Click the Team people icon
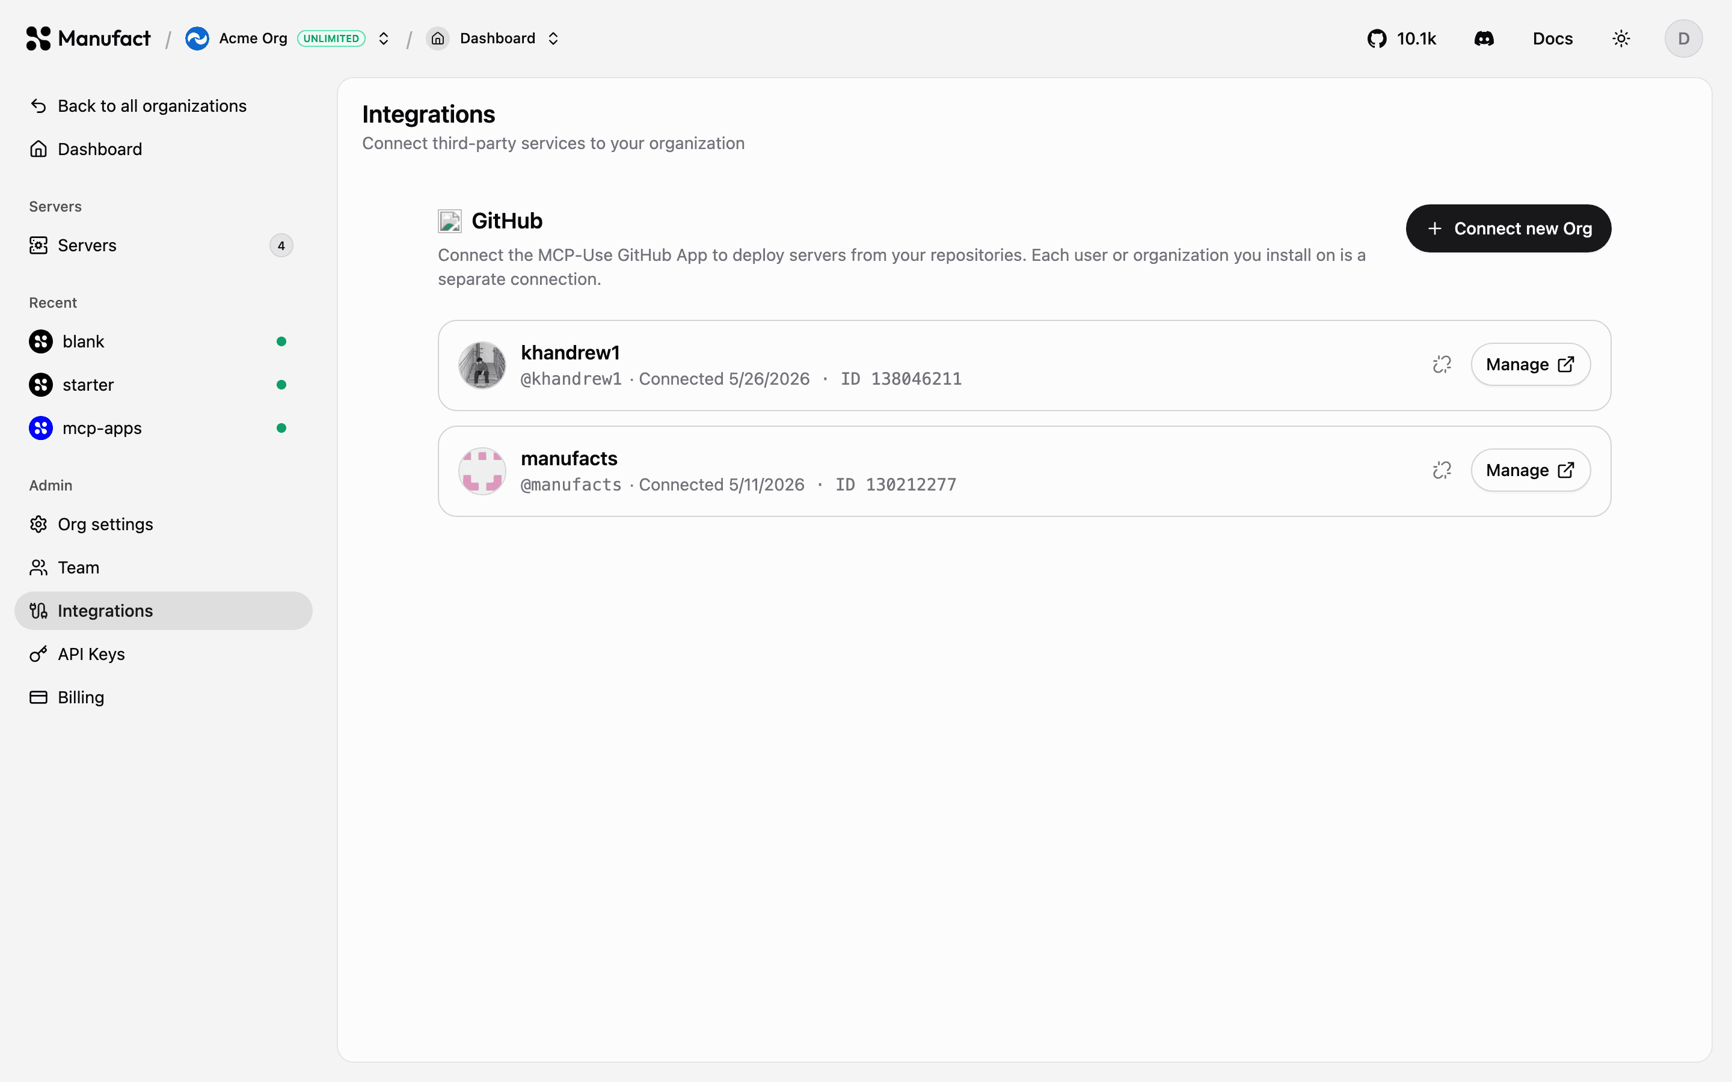Image resolution: width=1732 pixels, height=1082 pixels. pos(38,567)
